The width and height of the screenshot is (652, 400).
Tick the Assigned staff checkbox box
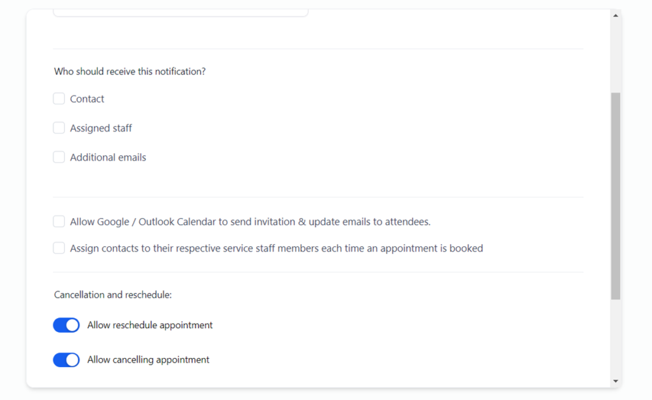[x=59, y=128]
